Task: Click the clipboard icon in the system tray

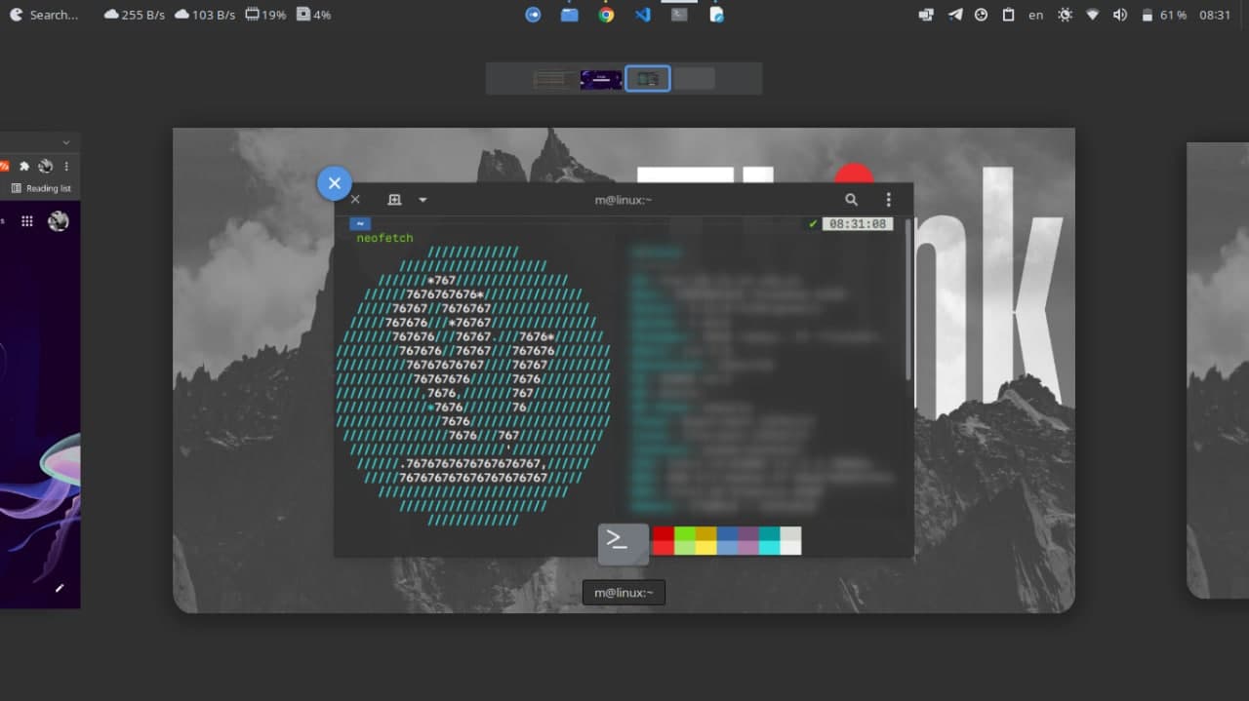Action: [x=1008, y=15]
